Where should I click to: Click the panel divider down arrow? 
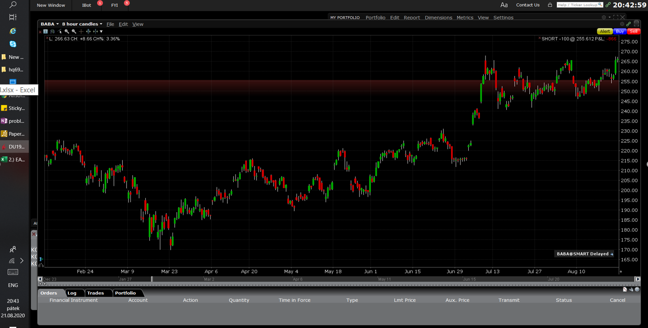click(x=45, y=284)
